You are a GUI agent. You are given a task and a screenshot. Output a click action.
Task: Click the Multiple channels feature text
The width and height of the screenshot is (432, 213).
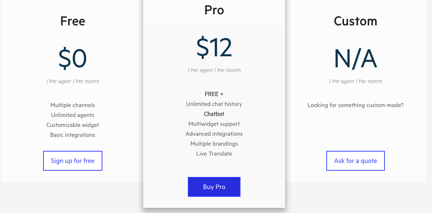[x=73, y=105]
